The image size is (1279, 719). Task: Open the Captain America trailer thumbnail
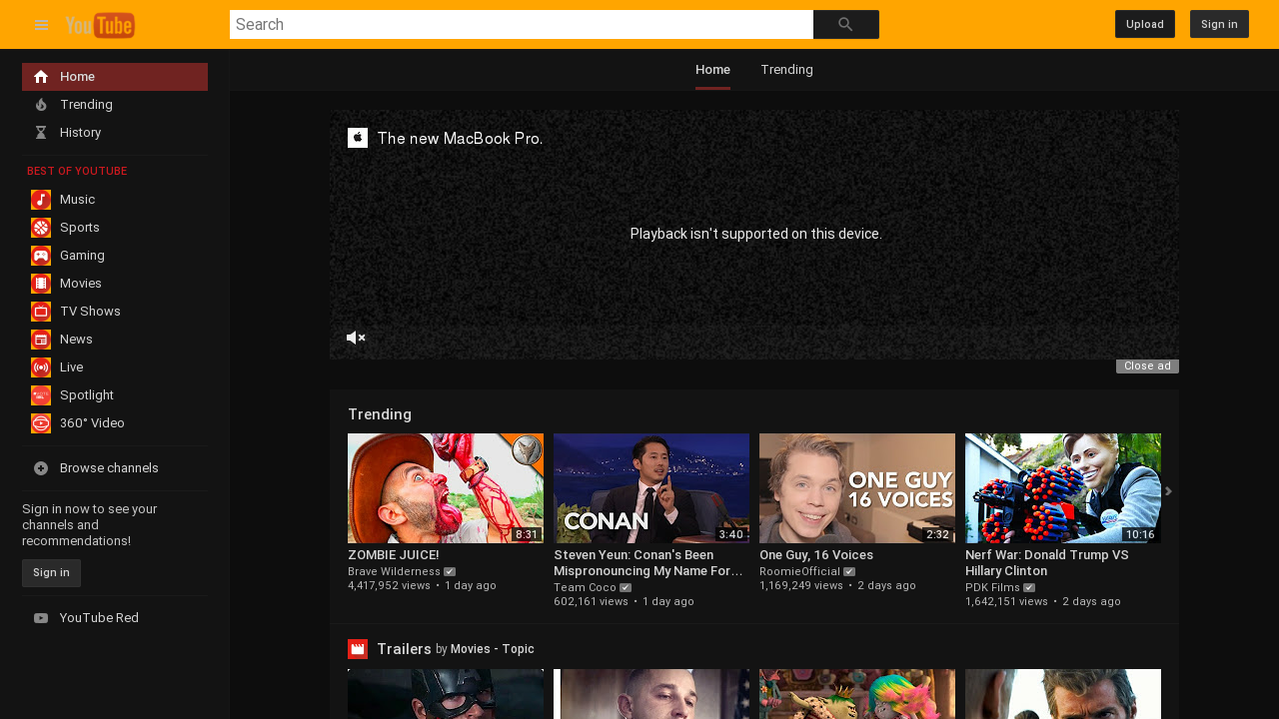[x=446, y=694]
